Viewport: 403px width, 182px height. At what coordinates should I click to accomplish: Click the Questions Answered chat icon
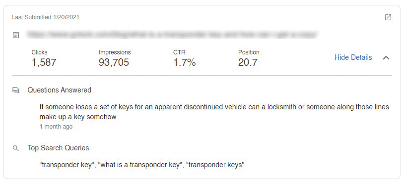(x=16, y=91)
